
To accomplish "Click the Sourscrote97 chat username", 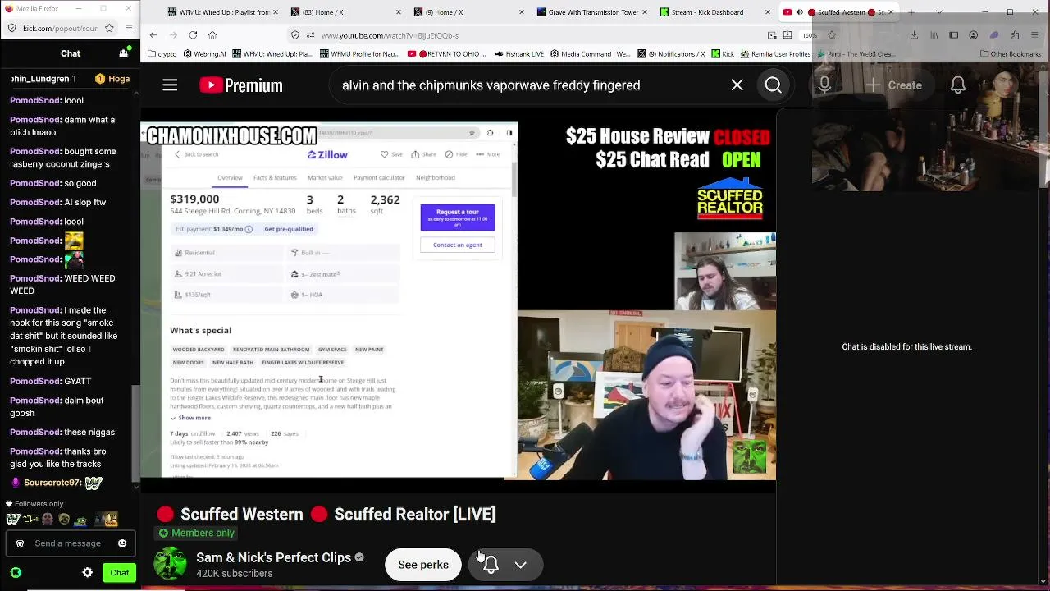I will tap(52, 483).
